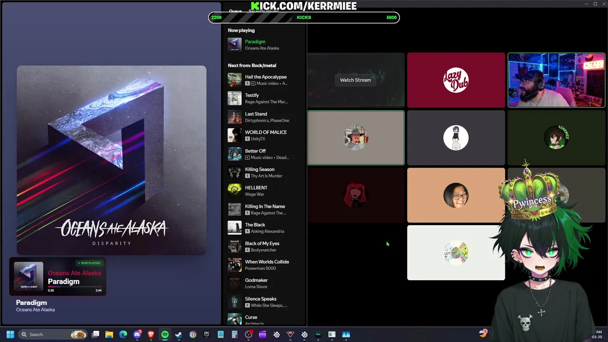Open Task View from the taskbar
The height and width of the screenshot is (342, 608).
[x=95, y=334]
